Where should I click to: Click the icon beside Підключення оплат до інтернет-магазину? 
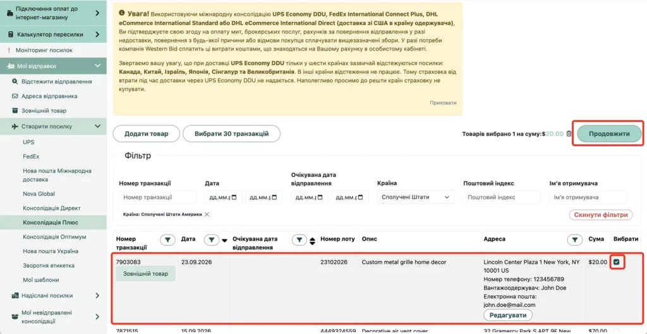[10, 13]
